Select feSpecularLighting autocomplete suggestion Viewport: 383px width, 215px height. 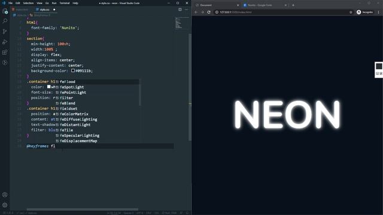click(x=97, y=136)
